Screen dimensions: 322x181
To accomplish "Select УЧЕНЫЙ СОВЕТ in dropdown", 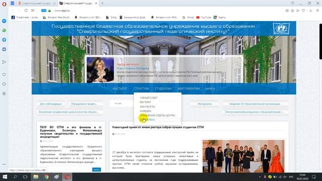I will (x=149, y=98).
